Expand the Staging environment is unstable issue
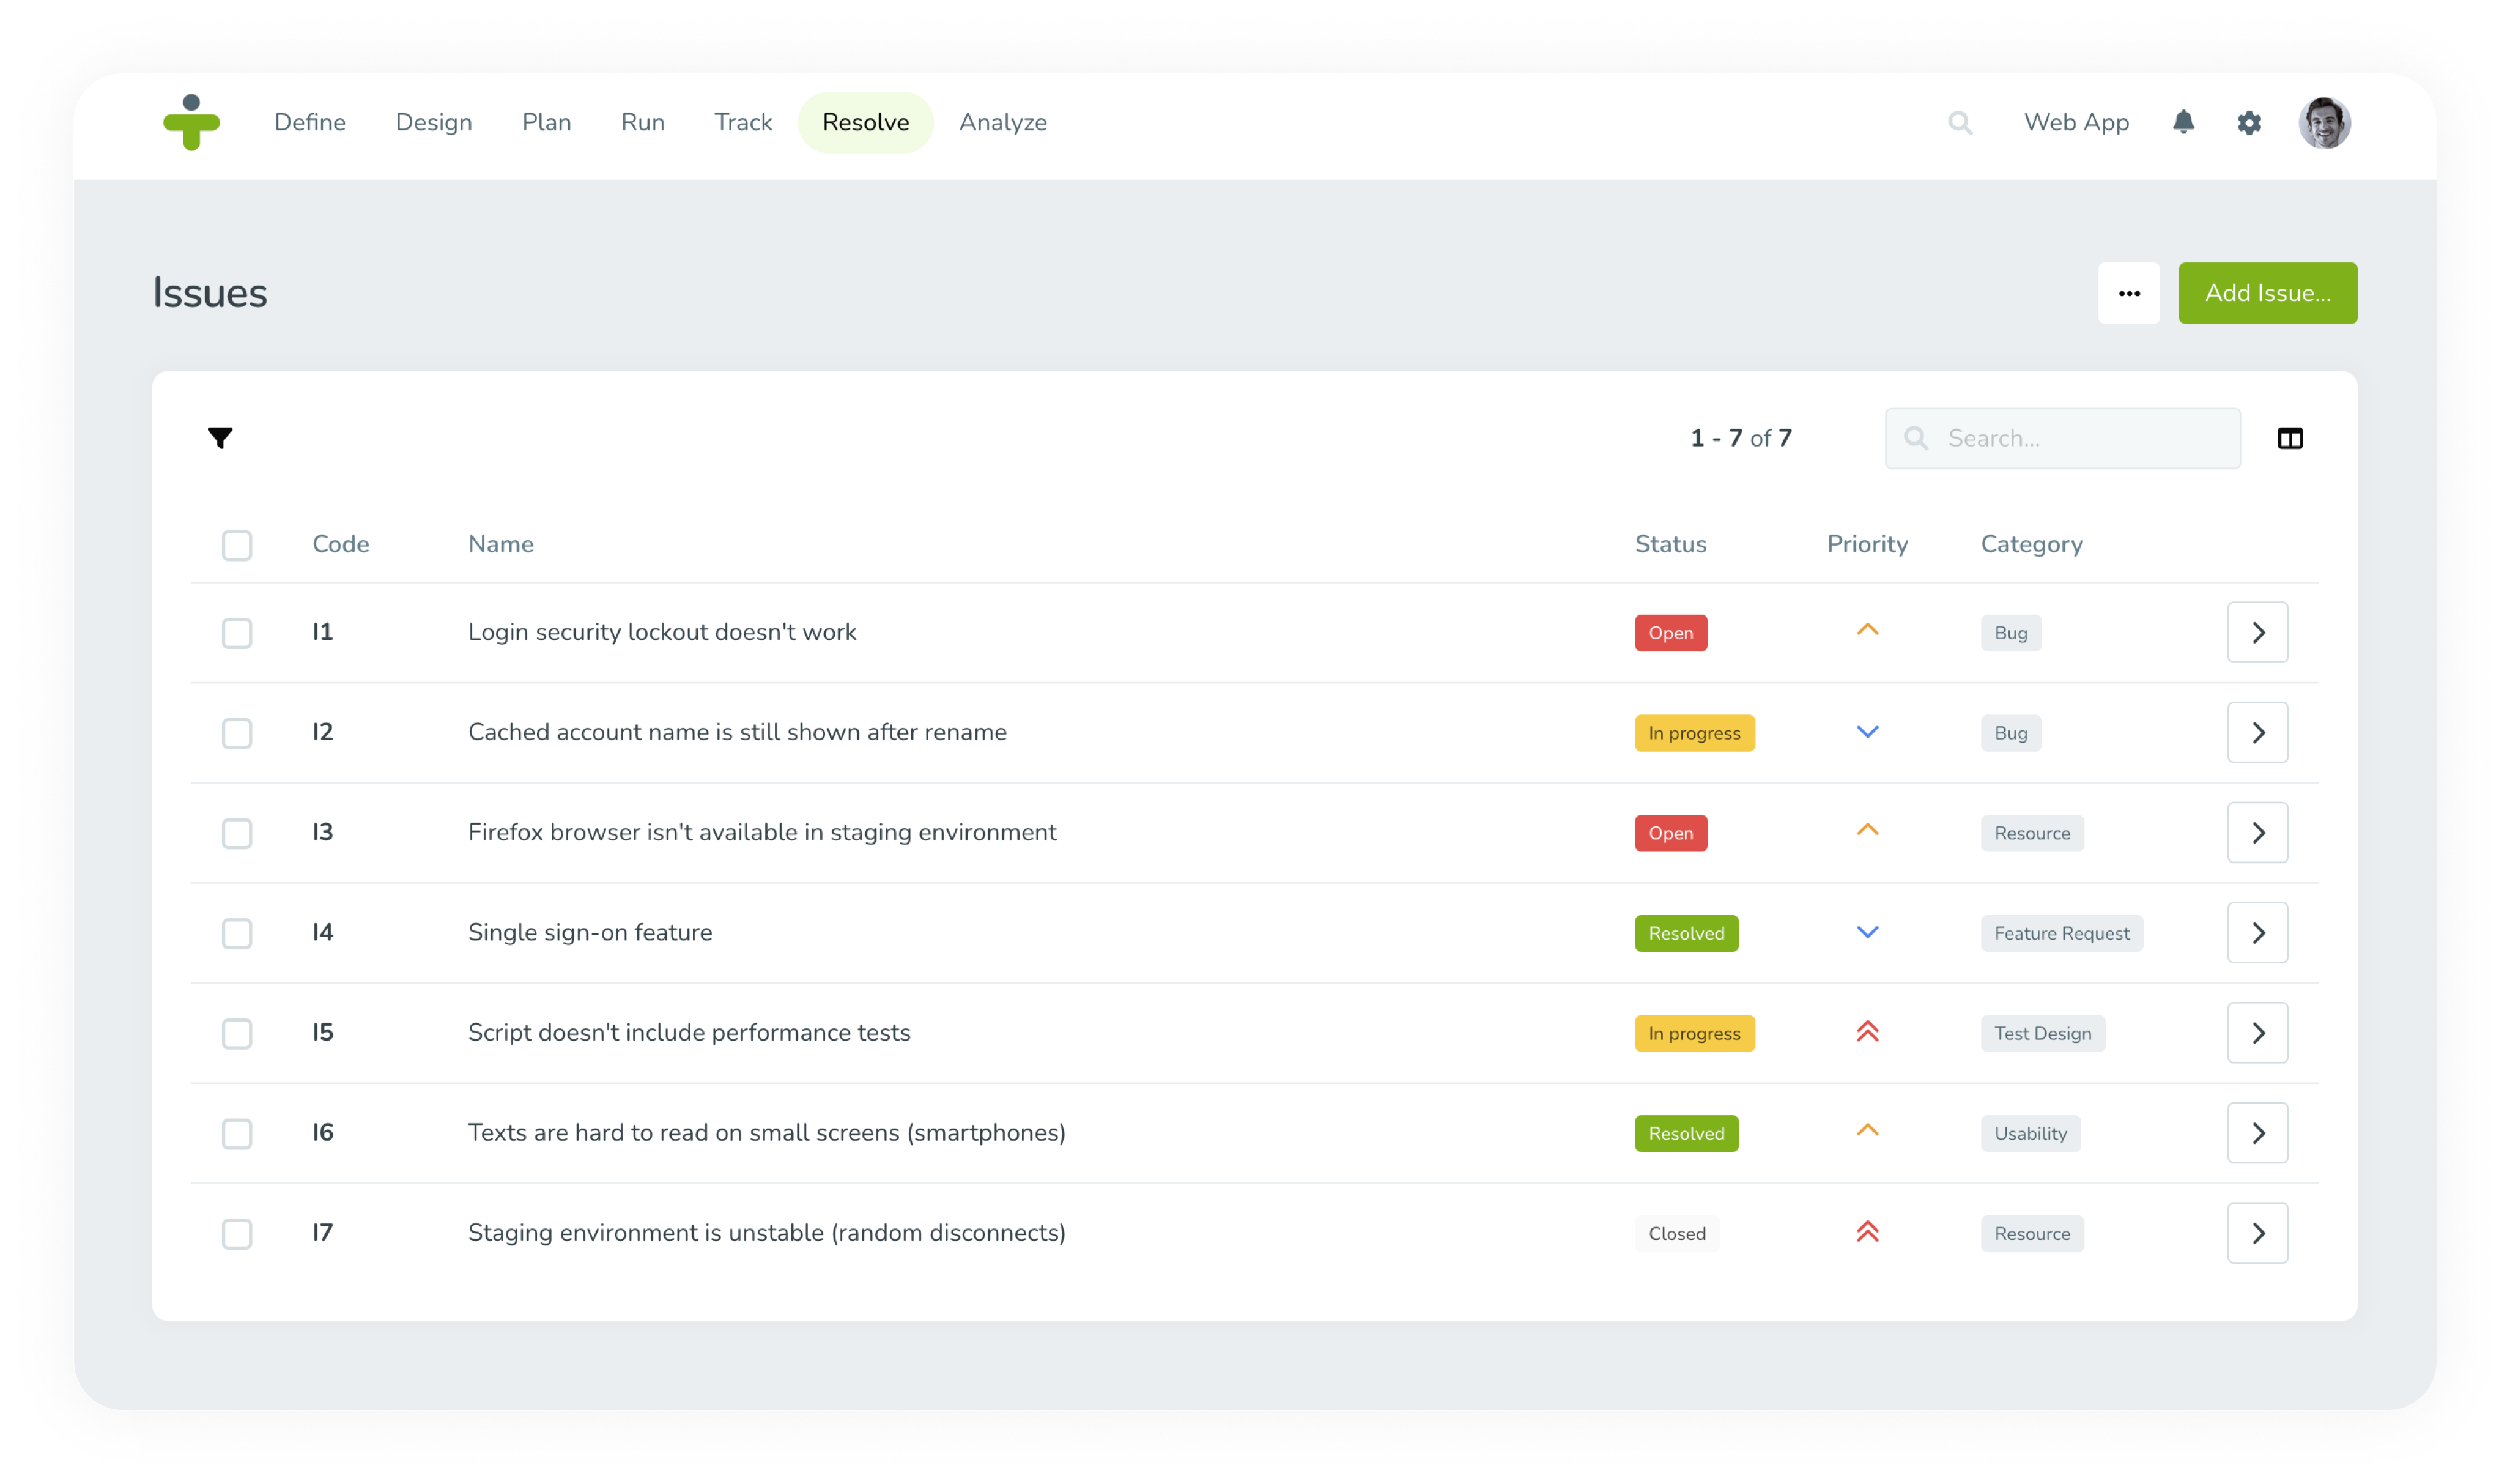The image size is (2510, 1484). pyautogui.click(x=2257, y=1233)
